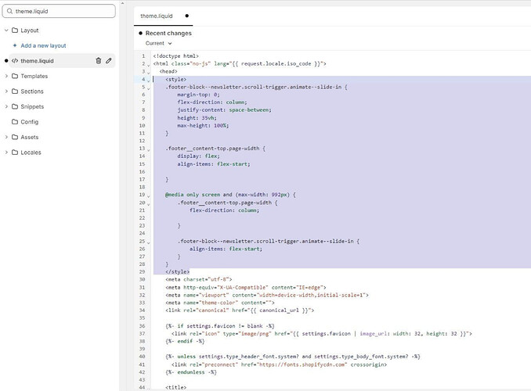The height and width of the screenshot is (391, 531).
Task: Click the 'height: 35vh;' declaration
Action: tap(197, 118)
